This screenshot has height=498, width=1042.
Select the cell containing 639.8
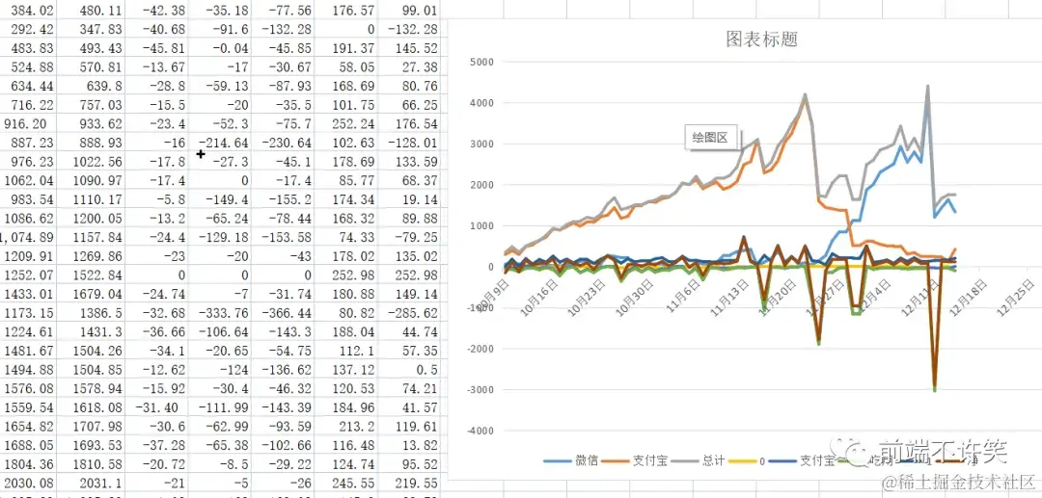90,86
